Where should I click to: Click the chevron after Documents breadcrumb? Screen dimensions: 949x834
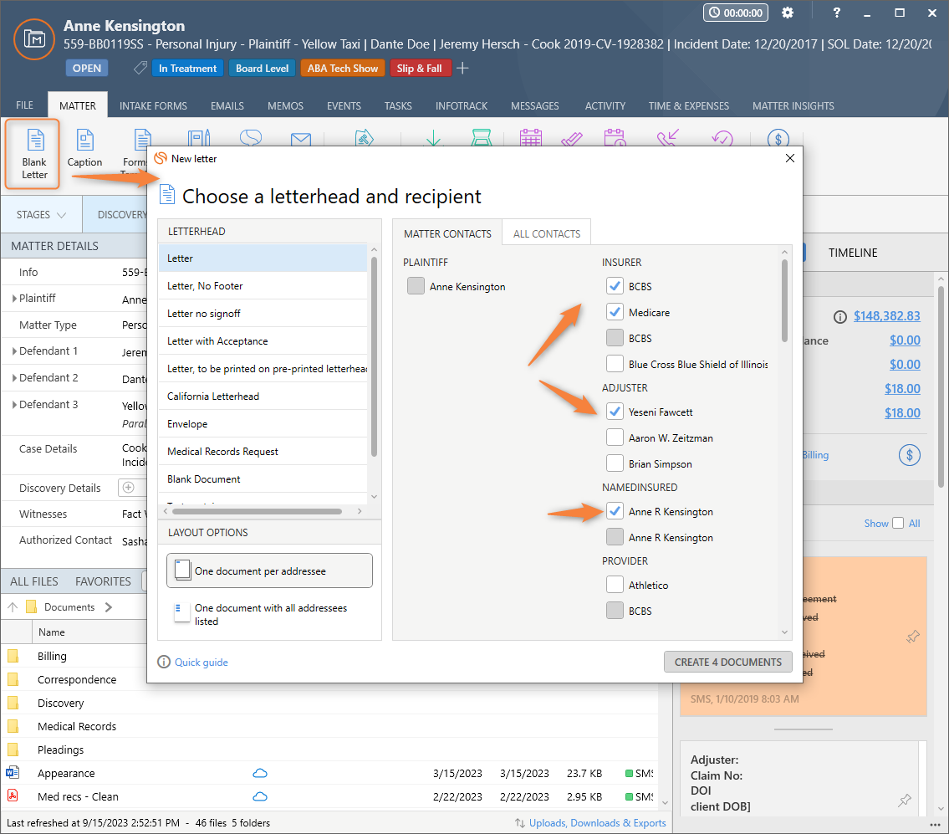109,606
